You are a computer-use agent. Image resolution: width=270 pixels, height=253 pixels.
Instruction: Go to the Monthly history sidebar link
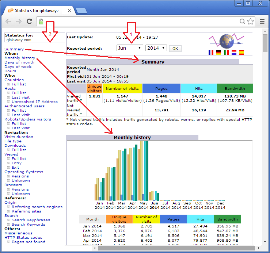coord(20,58)
